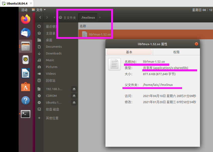Screen dimensions: 213x152
Task: Select the 基本 tab
Action: point(129,52)
